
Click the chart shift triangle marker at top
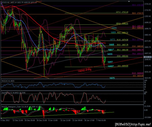(x=129, y=2)
